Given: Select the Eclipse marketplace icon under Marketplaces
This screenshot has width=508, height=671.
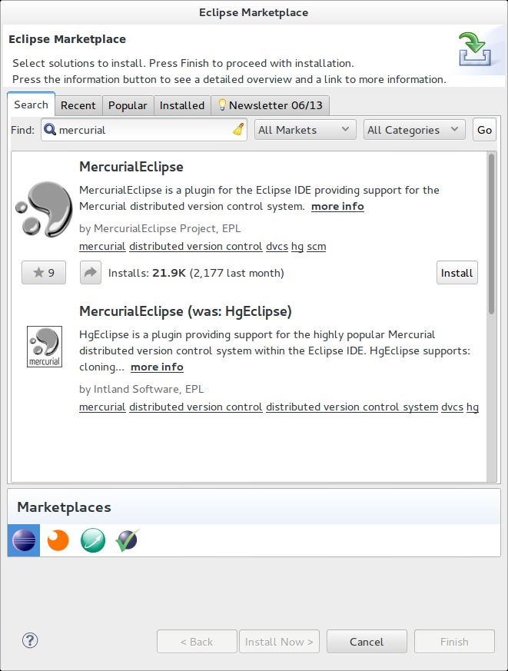Looking at the screenshot, I should (x=23, y=540).
